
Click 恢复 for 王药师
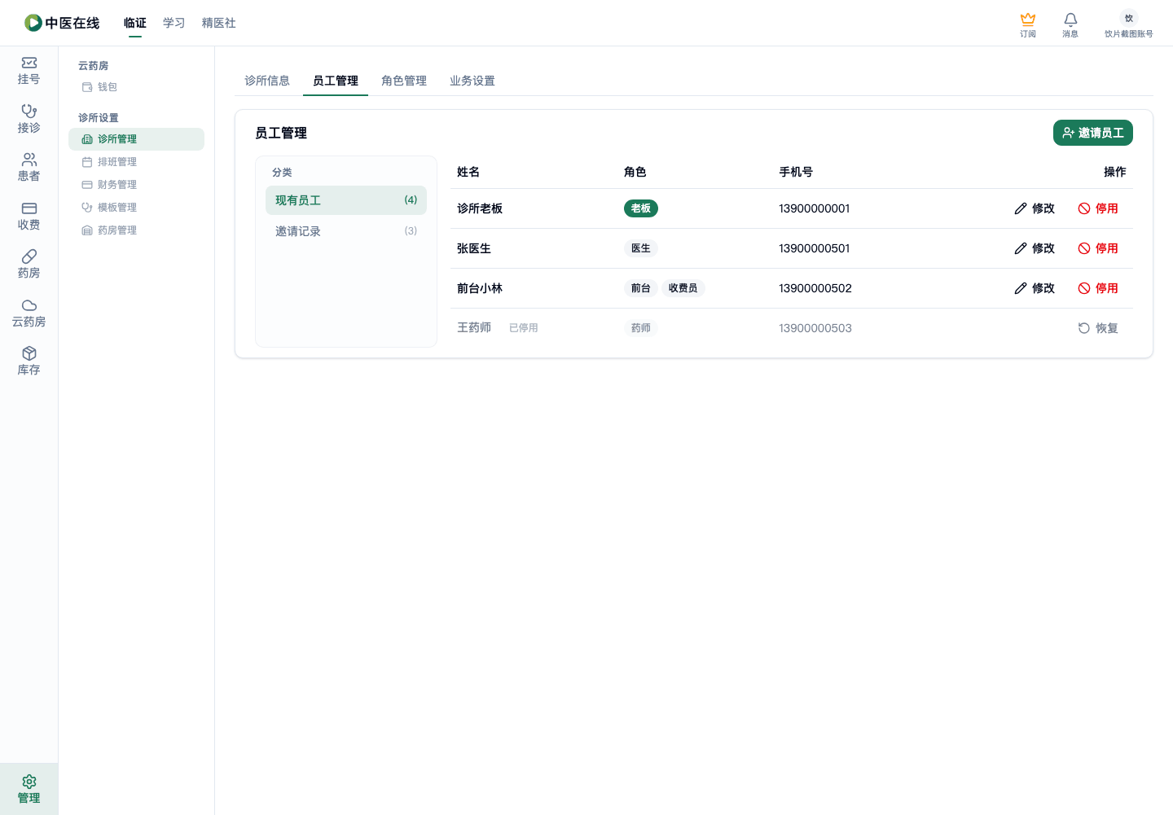pyautogui.click(x=1098, y=328)
